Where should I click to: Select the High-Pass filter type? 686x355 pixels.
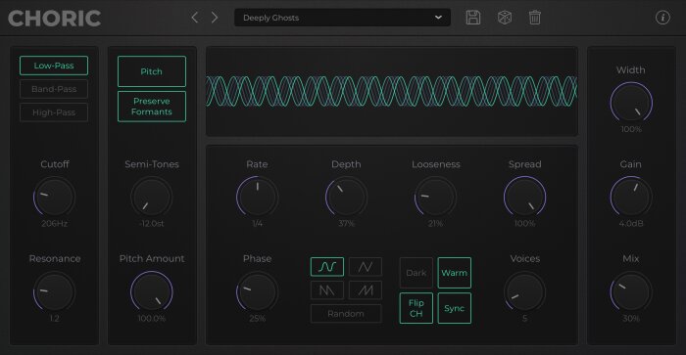pos(54,112)
